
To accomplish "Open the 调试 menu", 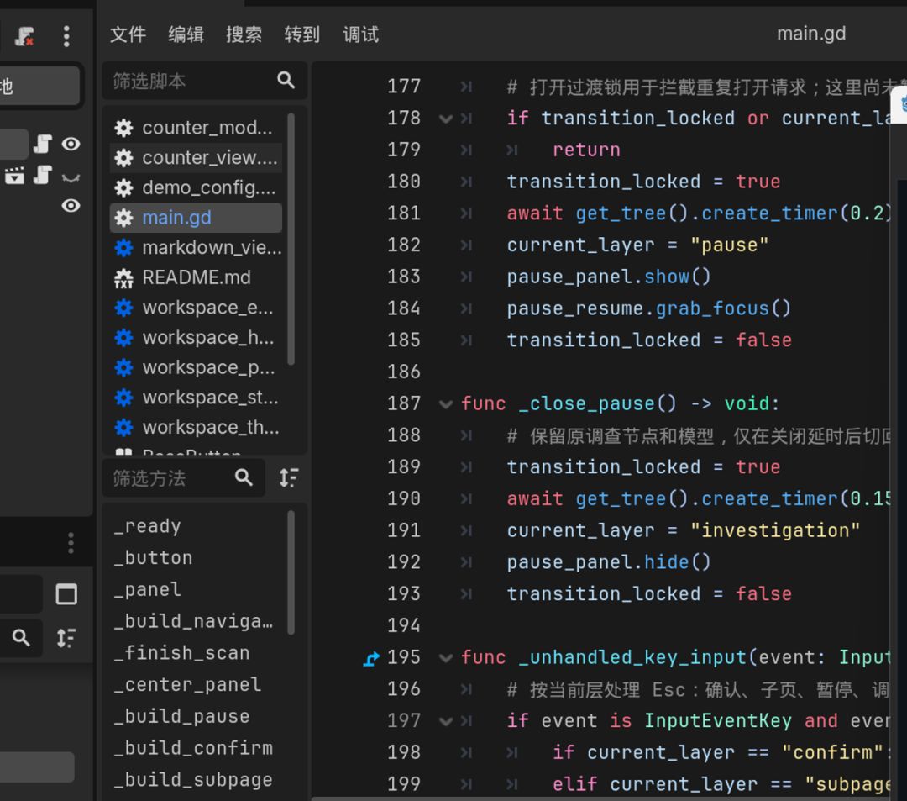I will pos(360,34).
